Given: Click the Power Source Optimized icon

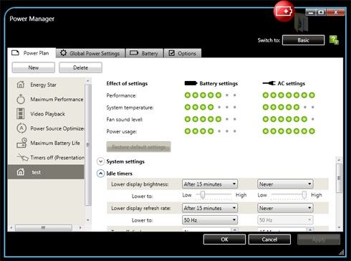Looking at the screenshot, I should pyautogui.click(x=21, y=128).
